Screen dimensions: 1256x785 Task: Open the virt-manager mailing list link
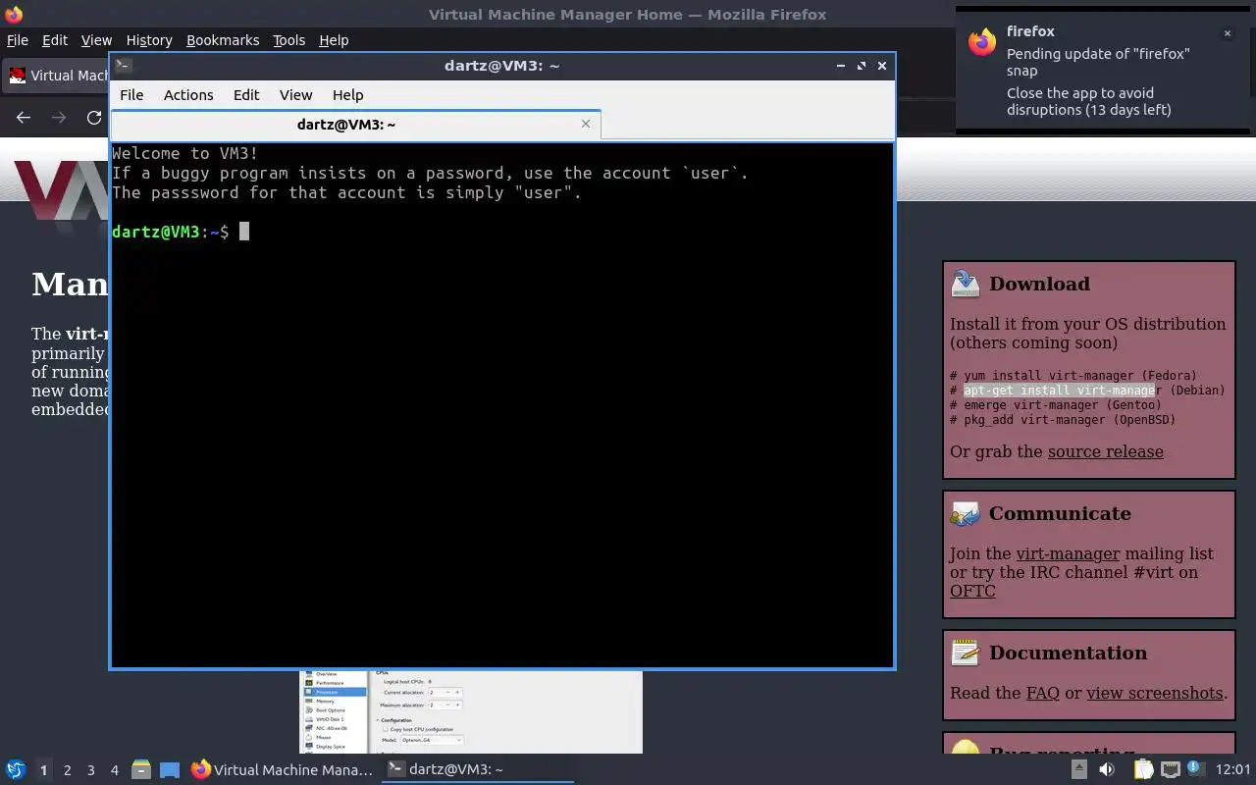click(1068, 553)
